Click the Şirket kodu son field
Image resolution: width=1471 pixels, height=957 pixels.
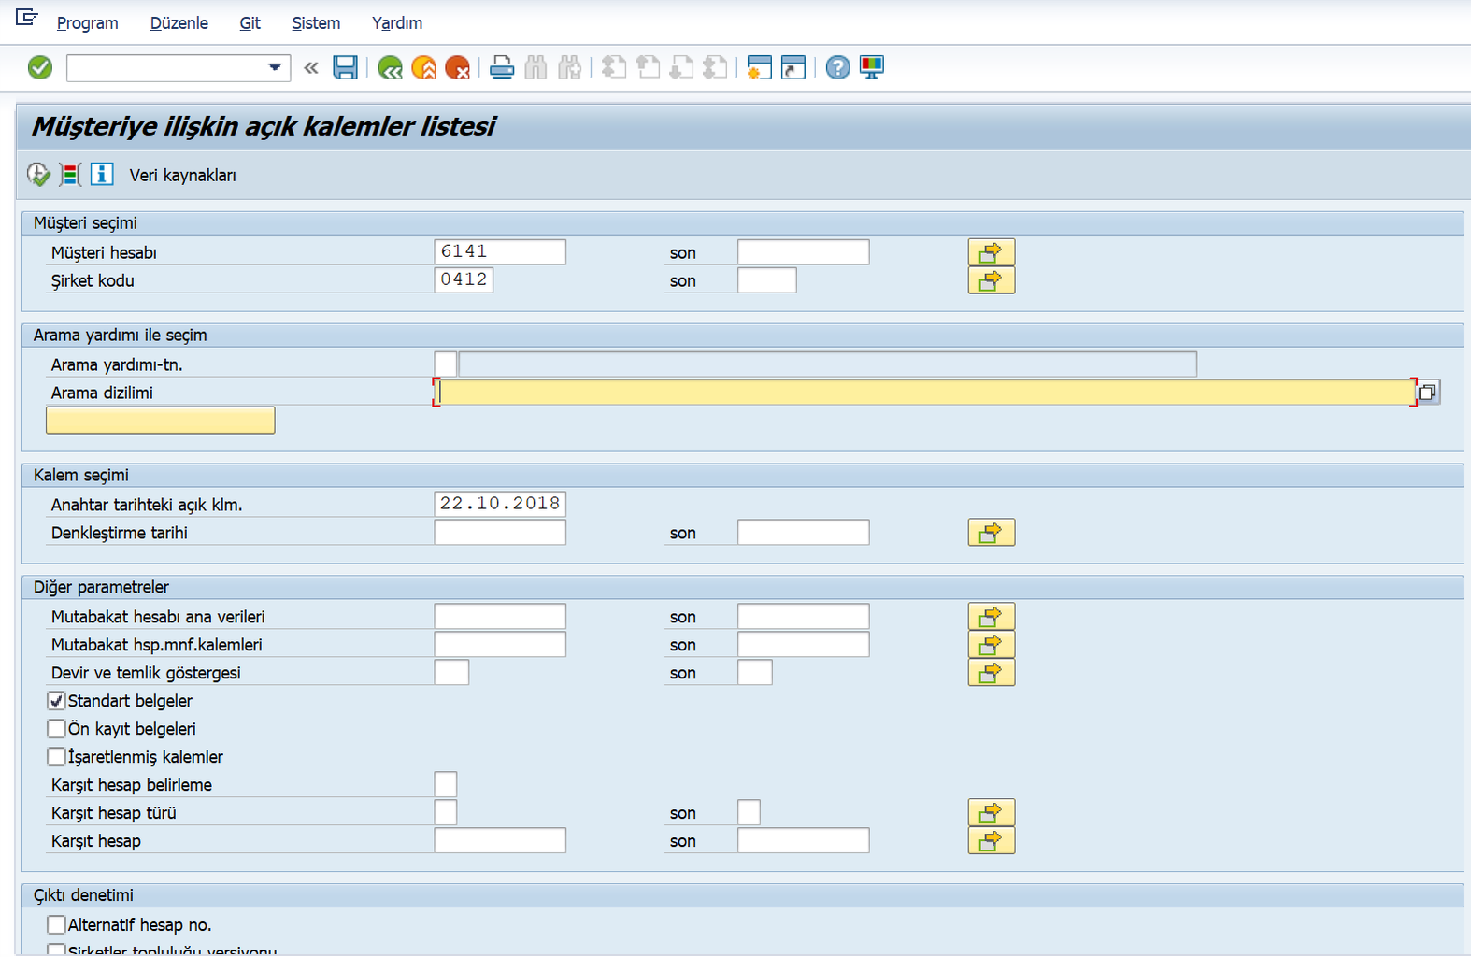point(767,280)
